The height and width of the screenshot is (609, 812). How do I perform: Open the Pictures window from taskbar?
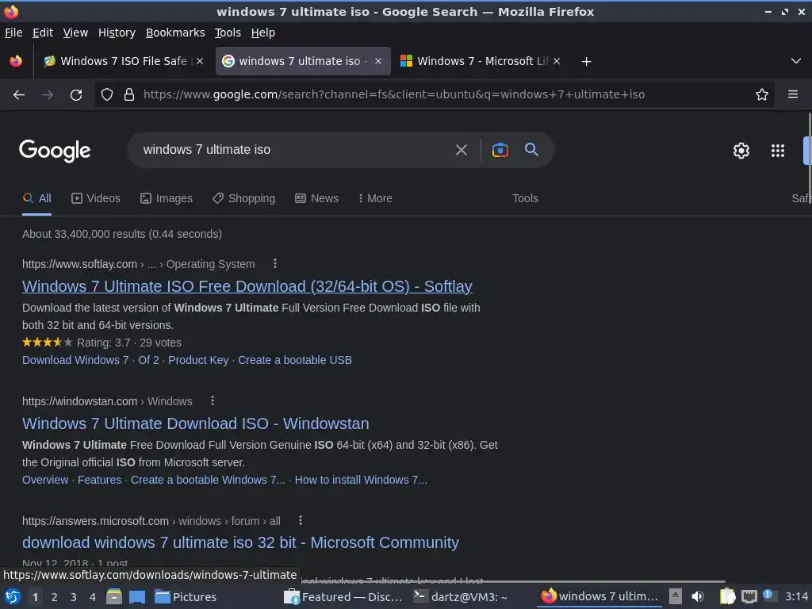(x=186, y=596)
